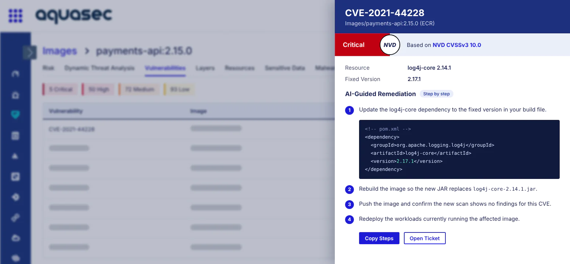Filter by the 72 Medium chip

click(139, 89)
